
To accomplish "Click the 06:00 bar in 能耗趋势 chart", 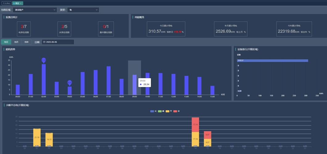I will [96, 82].
